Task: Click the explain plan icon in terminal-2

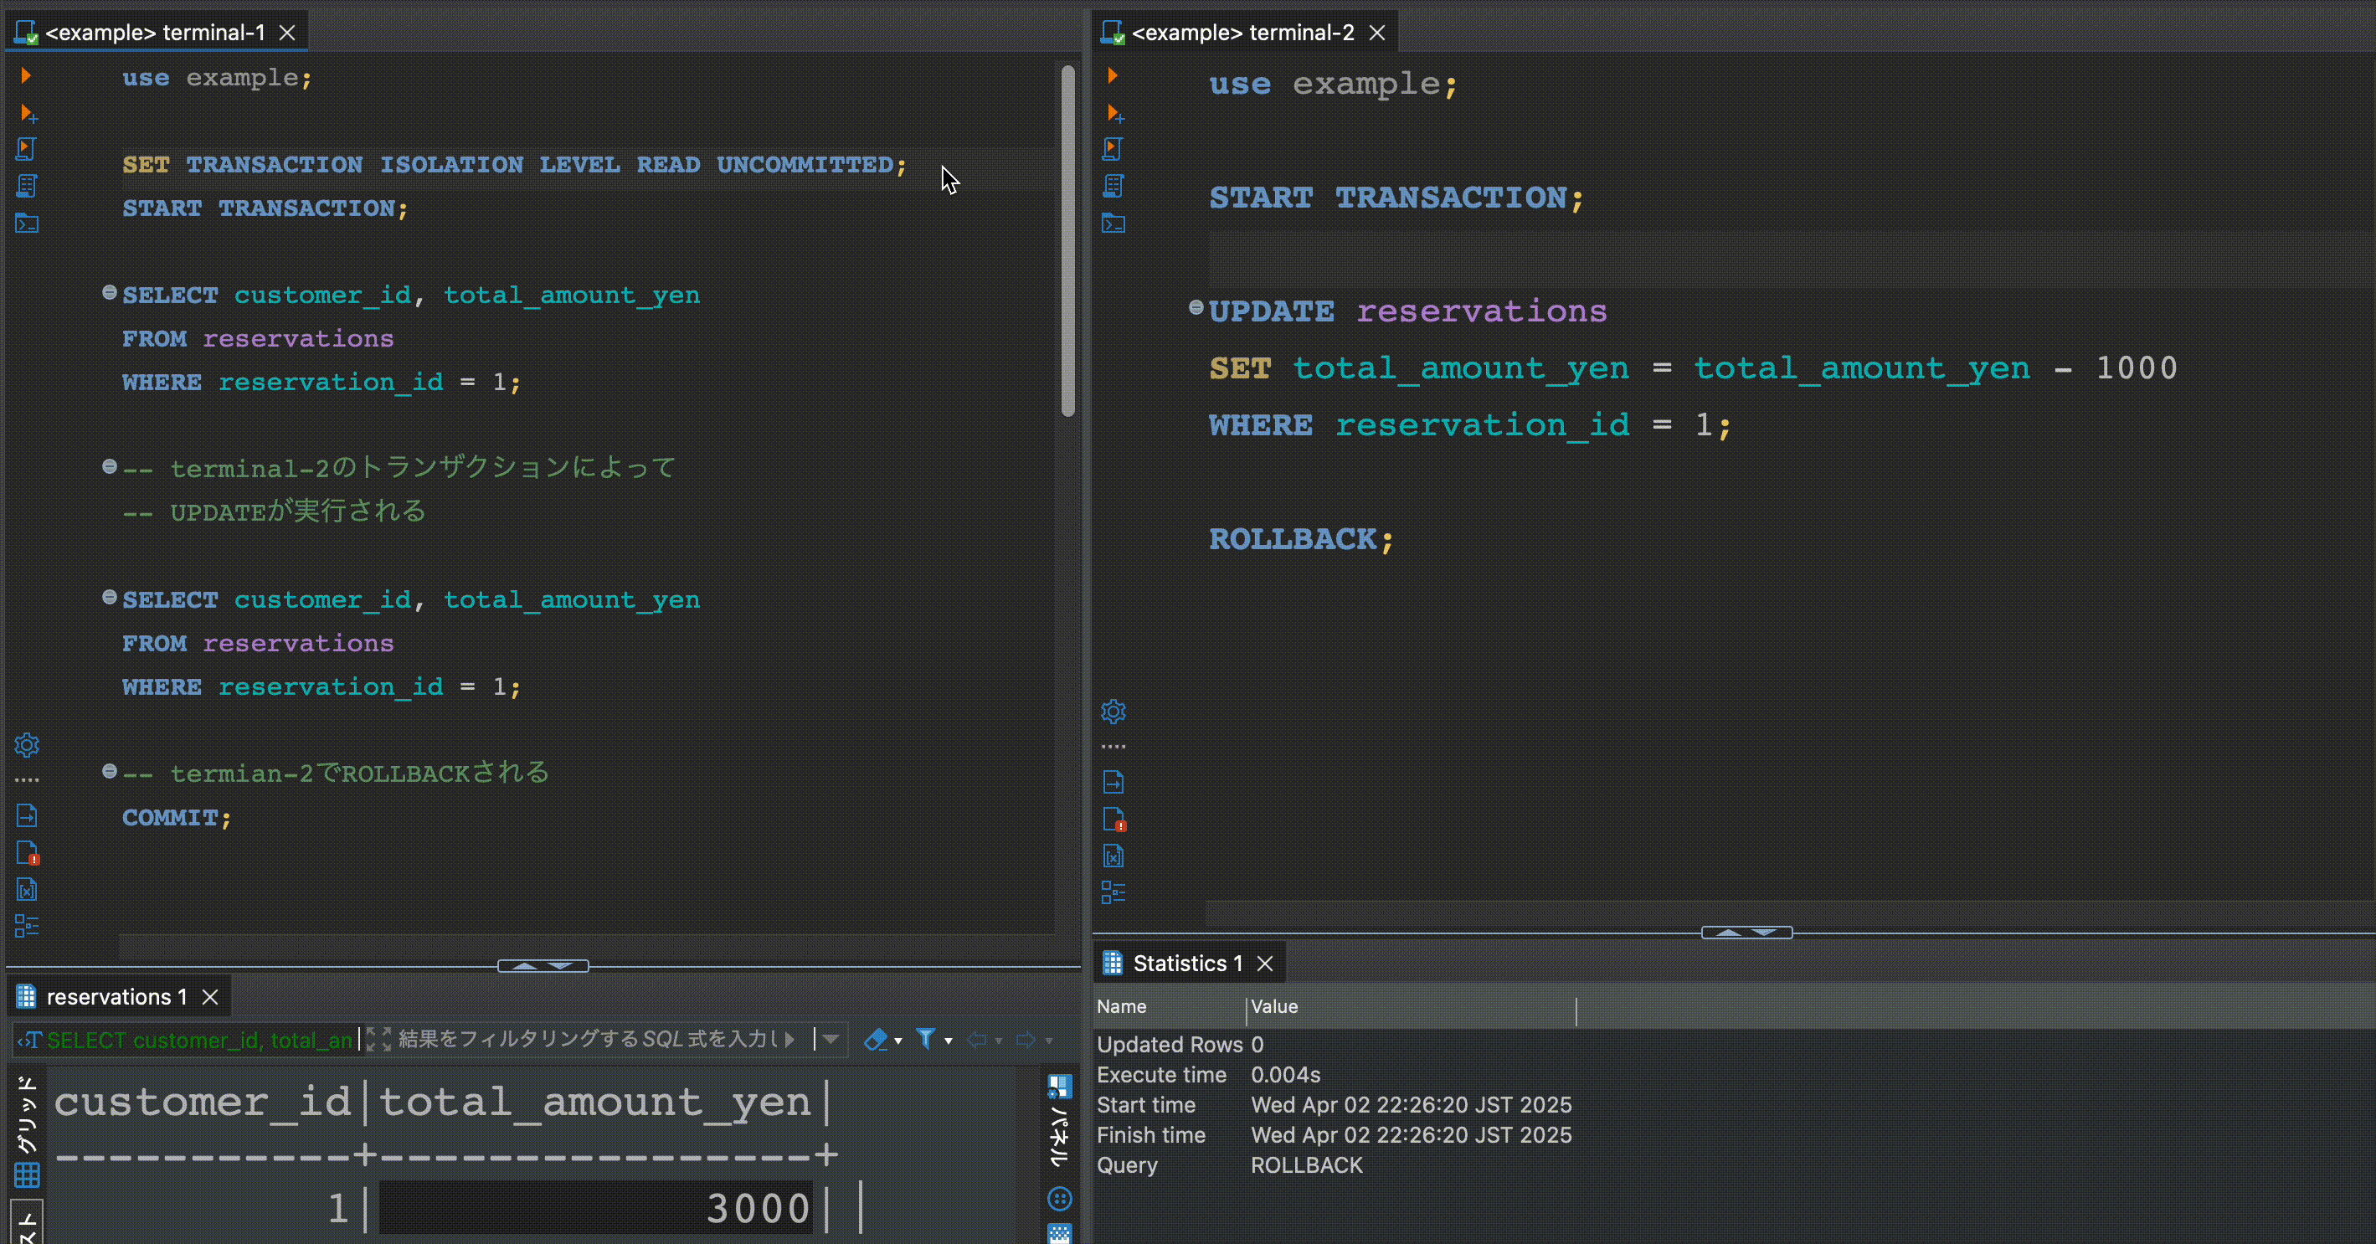Action: (1113, 185)
